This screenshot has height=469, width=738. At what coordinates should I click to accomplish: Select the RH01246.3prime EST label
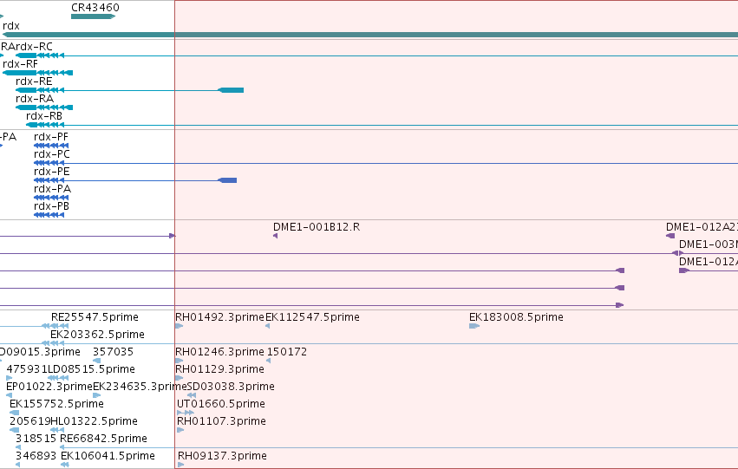pos(219,352)
